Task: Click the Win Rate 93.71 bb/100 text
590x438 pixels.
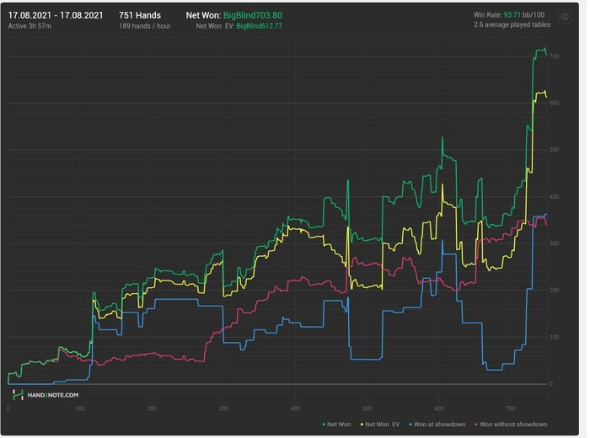Action: pyautogui.click(x=509, y=14)
